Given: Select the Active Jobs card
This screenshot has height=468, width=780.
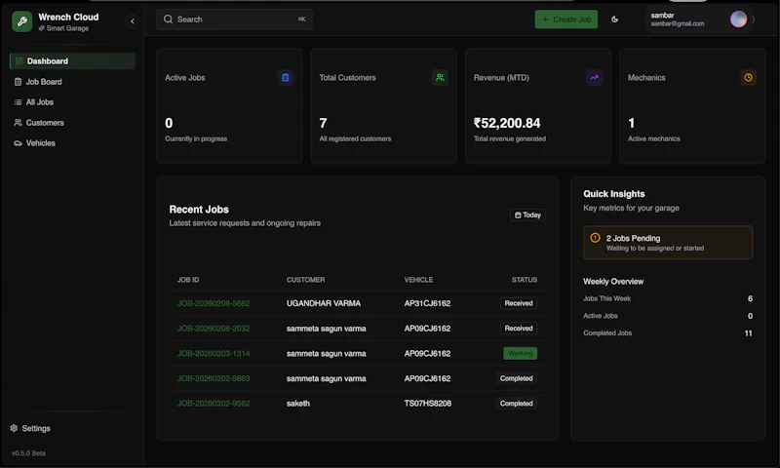Looking at the screenshot, I should point(229,106).
